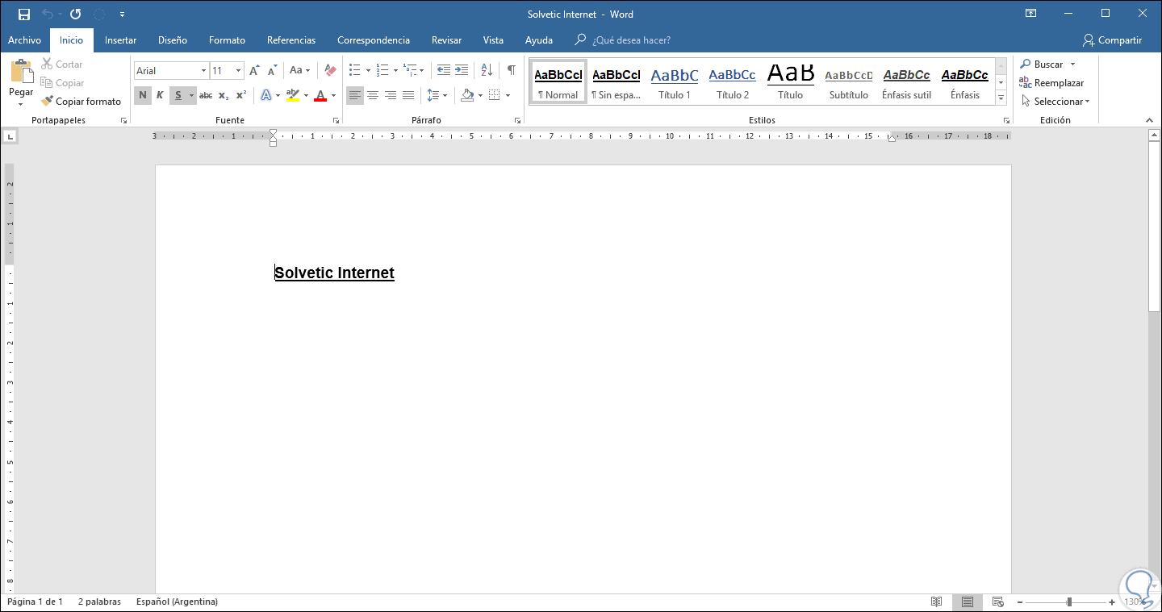
Task: Click the Compartir button
Action: click(x=1113, y=40)
